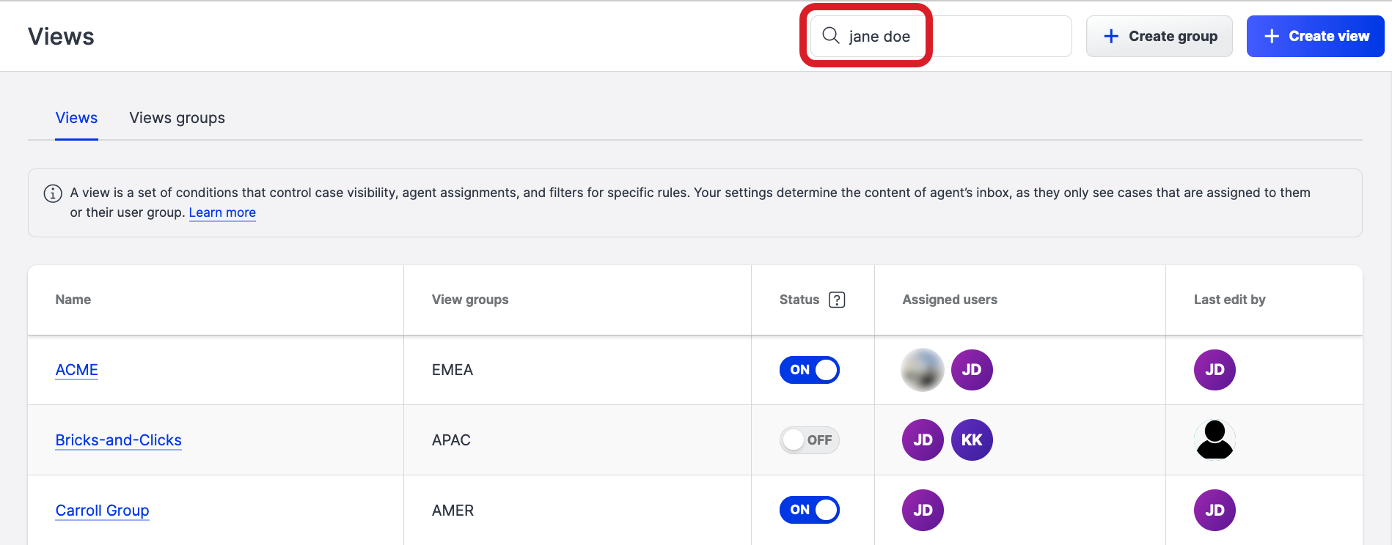The width and height of the screenshot is (1392, 545).
Task: Disable the Carroll Group status toggle
Action: click(x=809, y=511)
